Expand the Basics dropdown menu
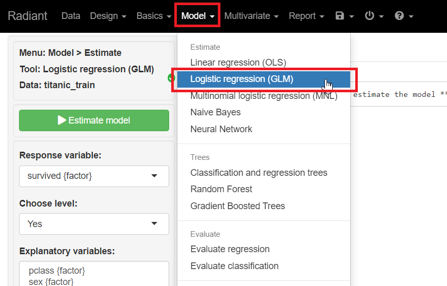The height and width of the screenshot is (286, 447). tap(154, 16)
